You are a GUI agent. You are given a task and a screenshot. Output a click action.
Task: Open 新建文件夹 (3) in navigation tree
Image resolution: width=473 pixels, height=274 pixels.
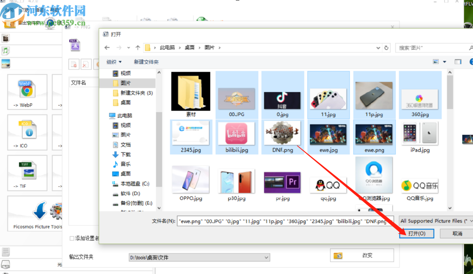(x=133, y=93)
